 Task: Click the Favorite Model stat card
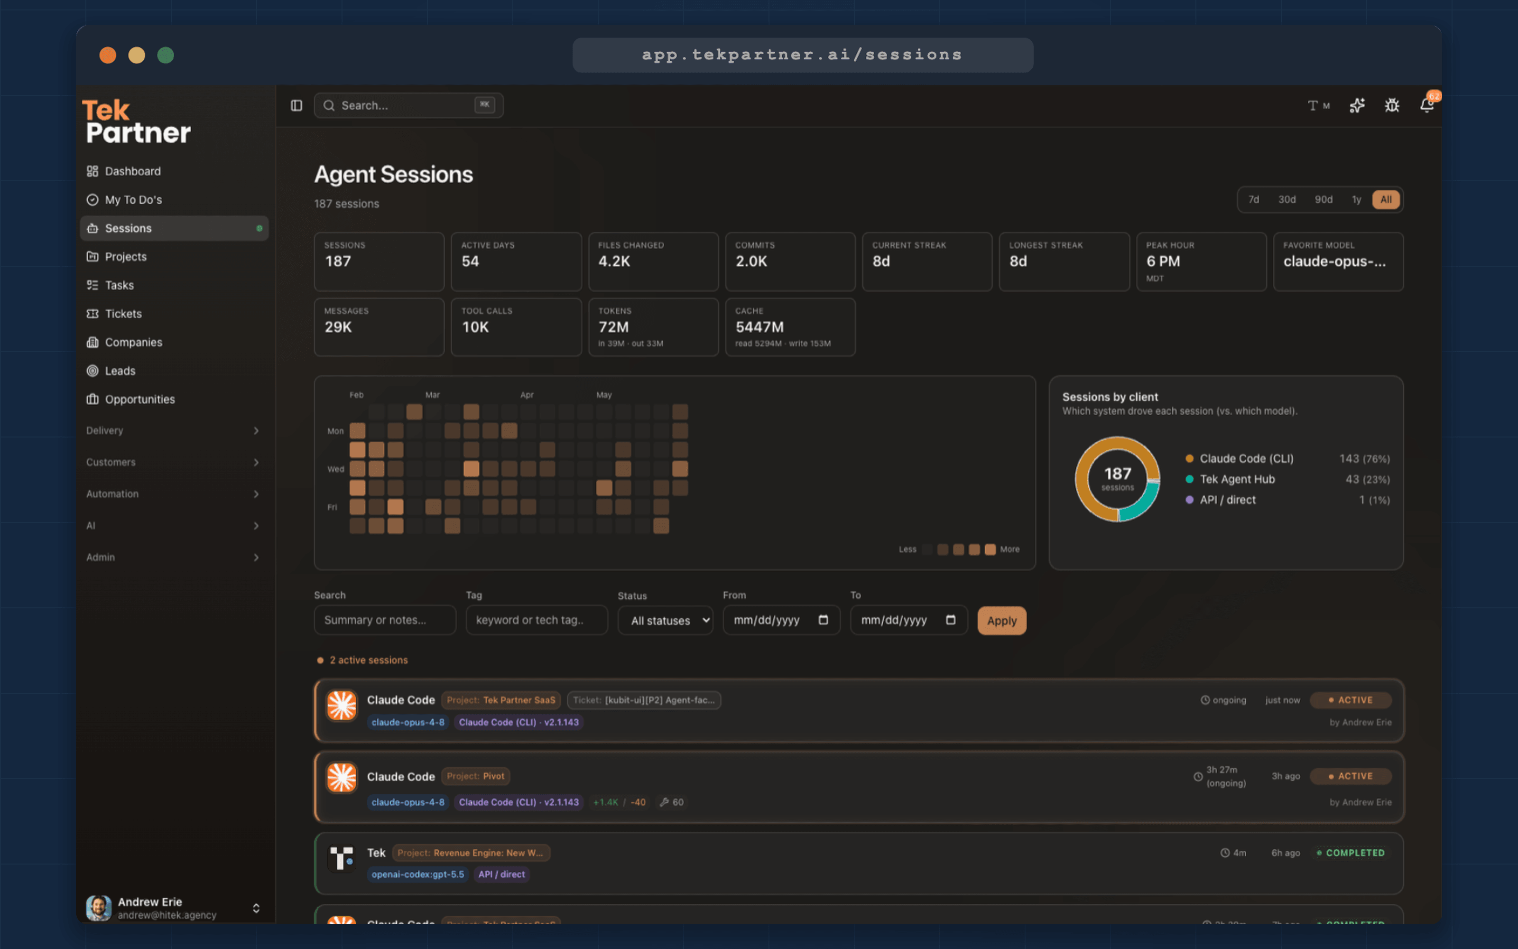(1338, 262)
